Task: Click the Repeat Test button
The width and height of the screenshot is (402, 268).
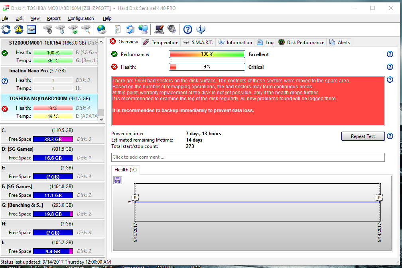Action: point(363,136)
